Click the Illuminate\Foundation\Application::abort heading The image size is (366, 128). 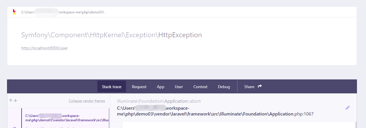point(159,101)
